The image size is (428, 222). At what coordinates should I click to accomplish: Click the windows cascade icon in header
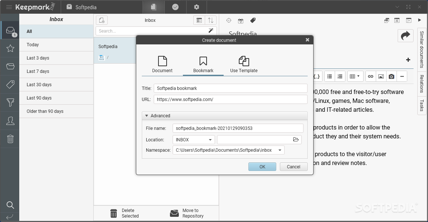387,20
